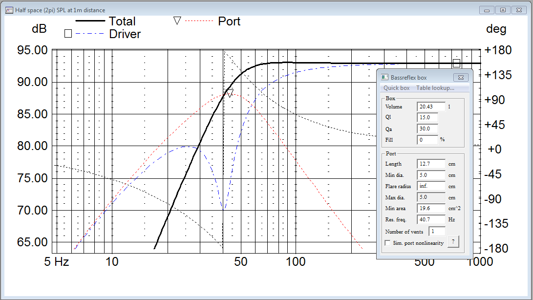Click the 100 Hz axis label
Viewport: 533px width, 300px height.
296,261
